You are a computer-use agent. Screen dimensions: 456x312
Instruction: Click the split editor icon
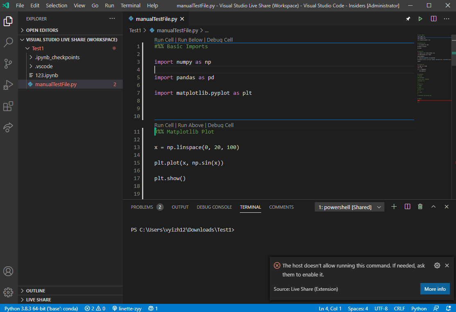tap(433, 18)
